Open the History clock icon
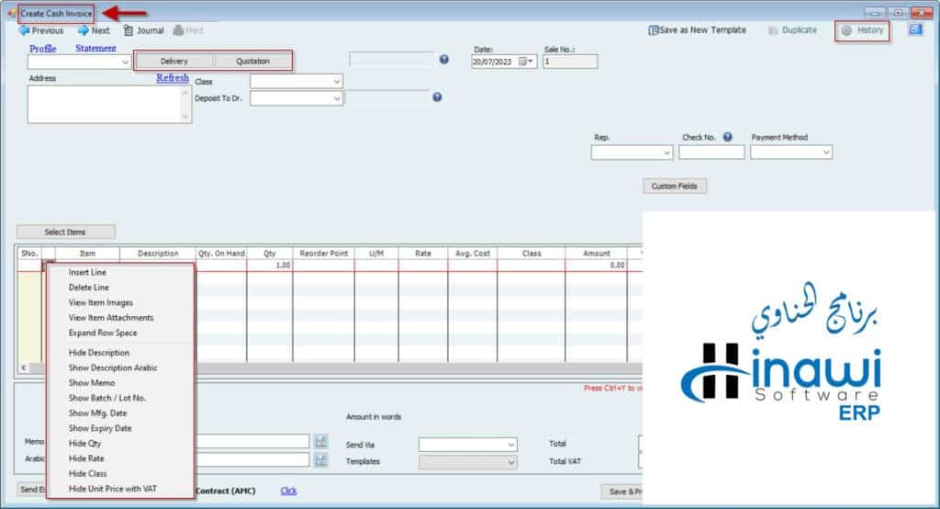Screen dimensions: 940x509 point(846,30)
